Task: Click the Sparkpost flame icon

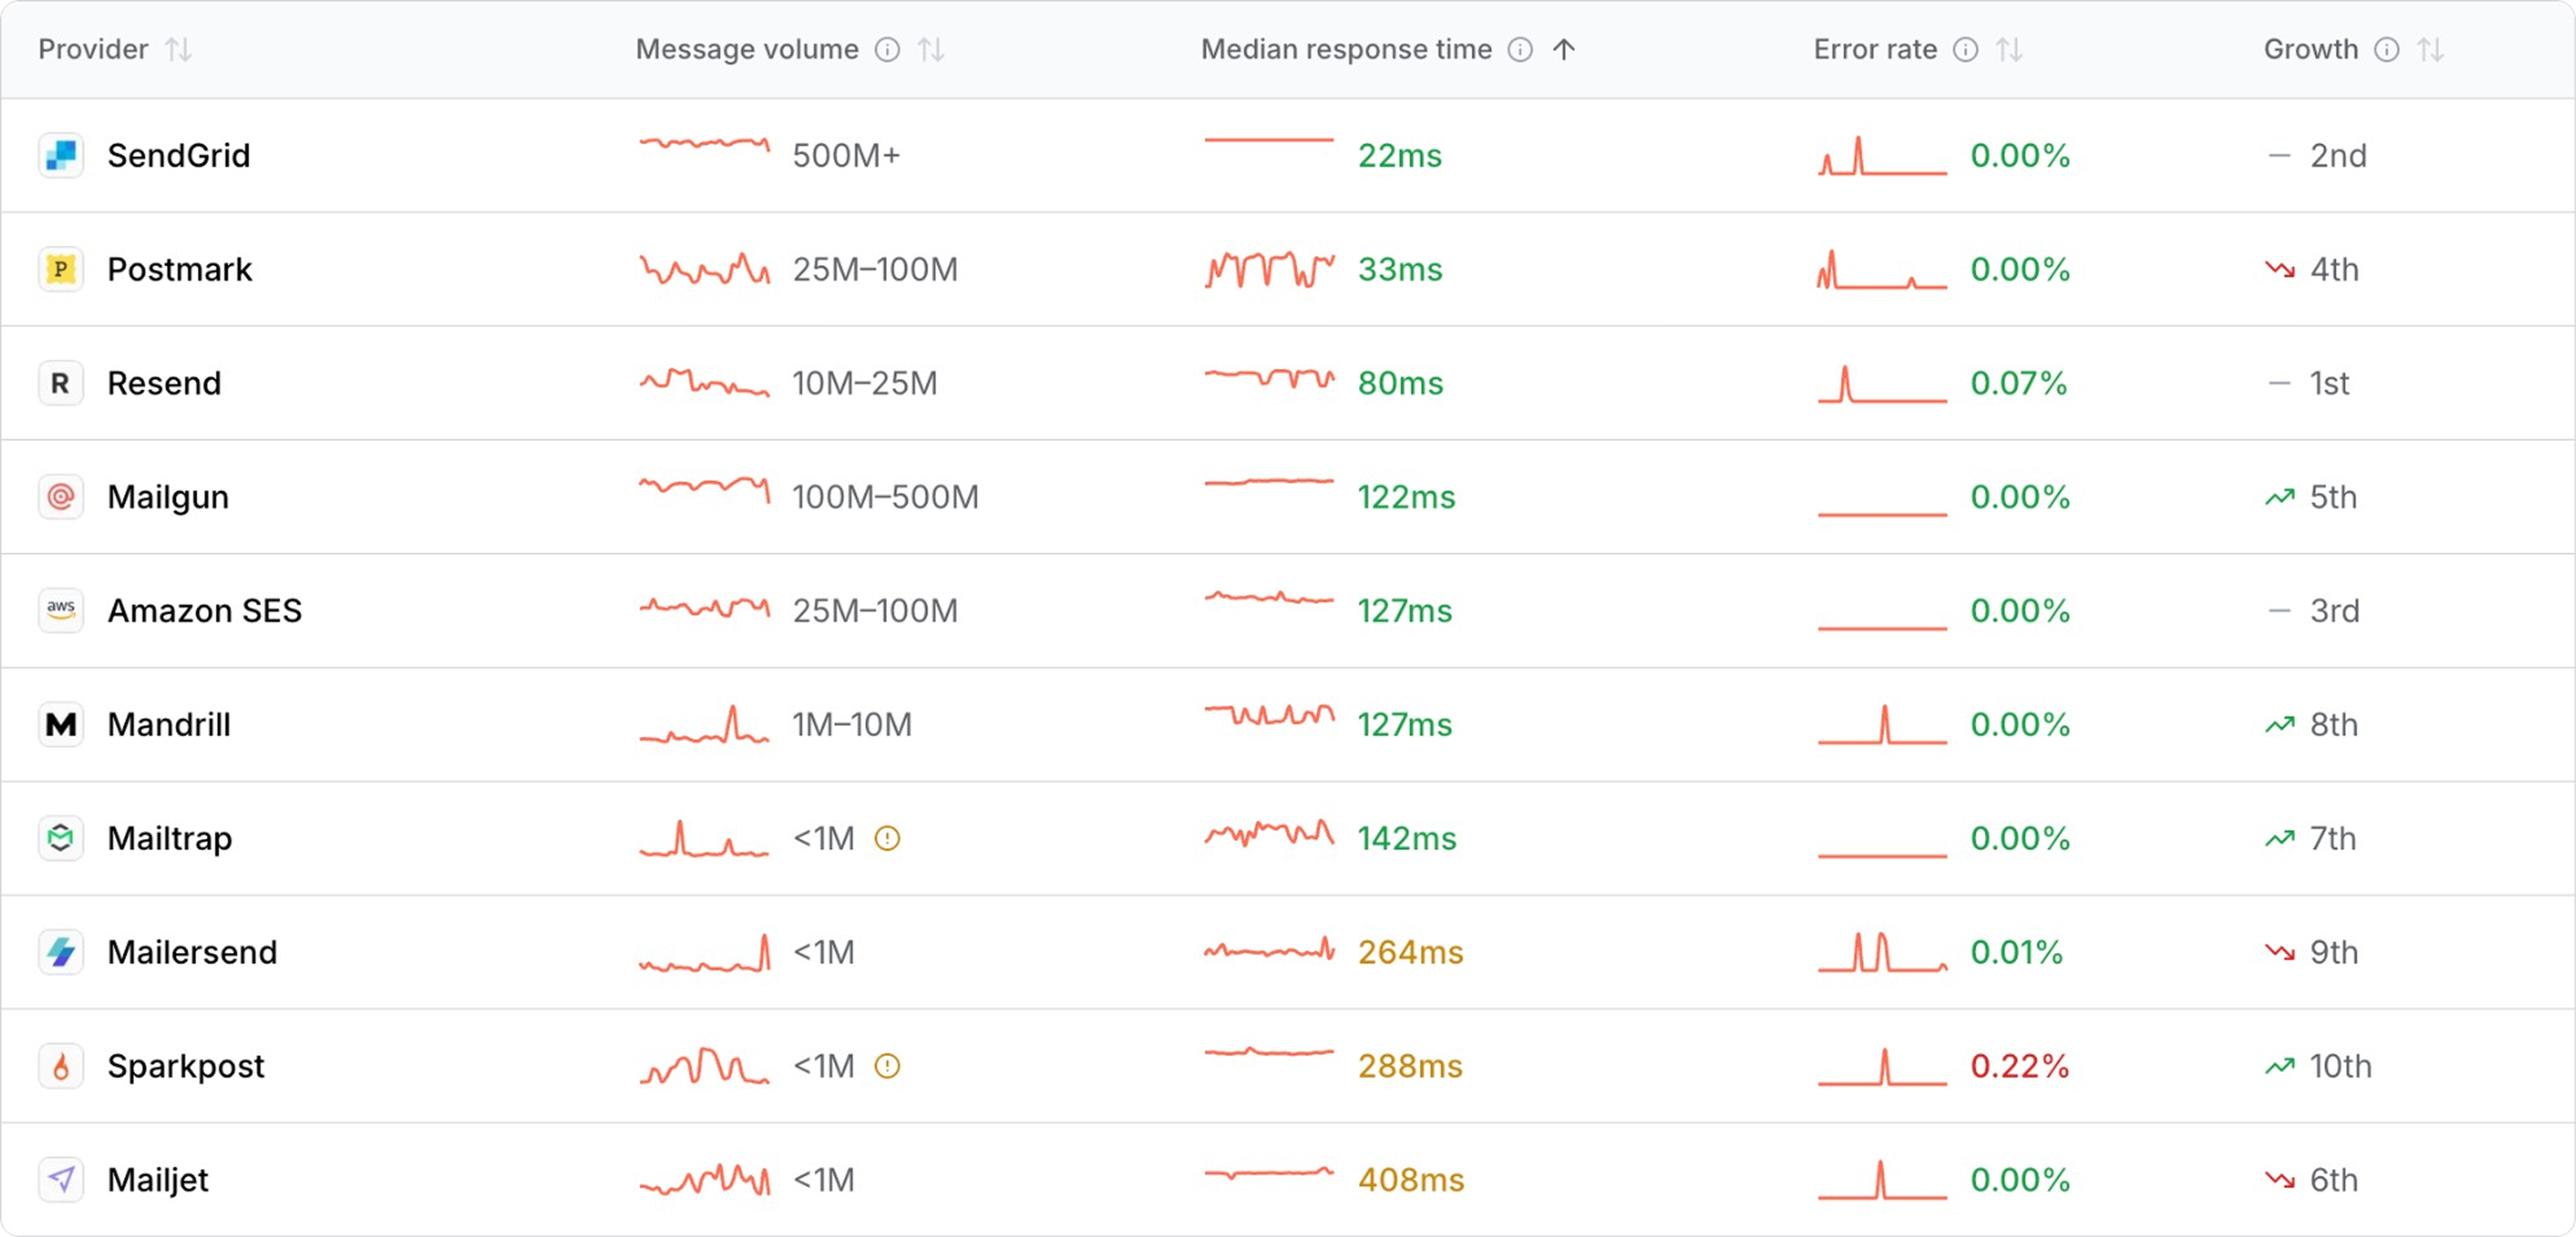Action: coord(61,1066)
